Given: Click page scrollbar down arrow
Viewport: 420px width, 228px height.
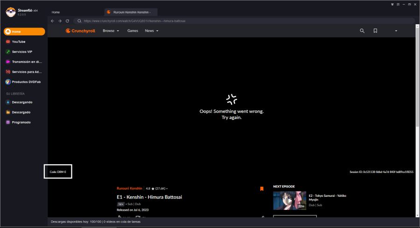Looking at the screenshot, I should [x=417, y=215].
